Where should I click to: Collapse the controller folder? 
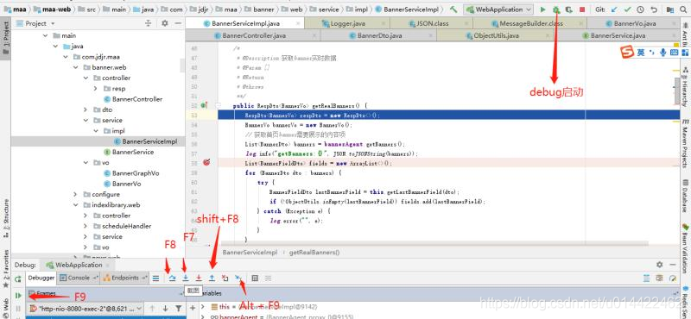pyautogui.click(x=86, y=78)
